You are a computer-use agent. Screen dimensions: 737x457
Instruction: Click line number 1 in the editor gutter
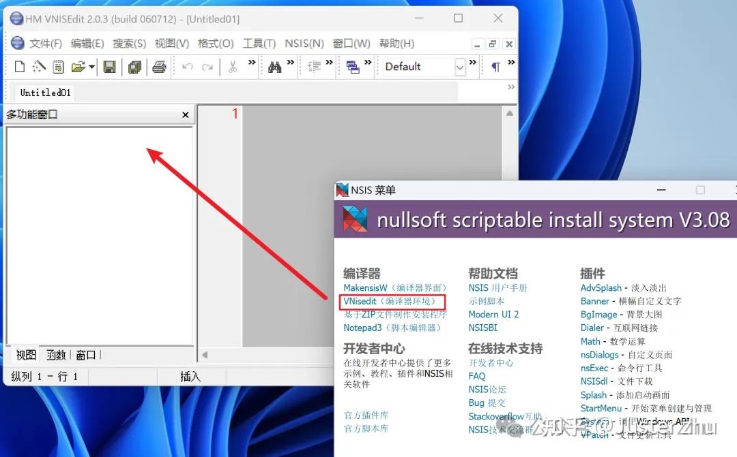pos(235,113)
